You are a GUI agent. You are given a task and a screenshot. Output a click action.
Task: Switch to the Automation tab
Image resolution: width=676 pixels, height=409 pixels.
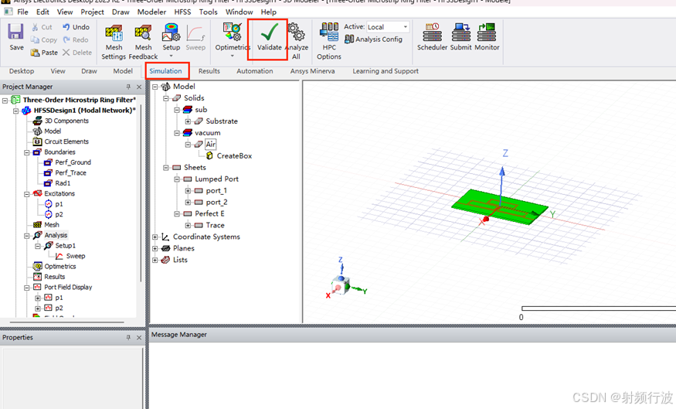254,71
